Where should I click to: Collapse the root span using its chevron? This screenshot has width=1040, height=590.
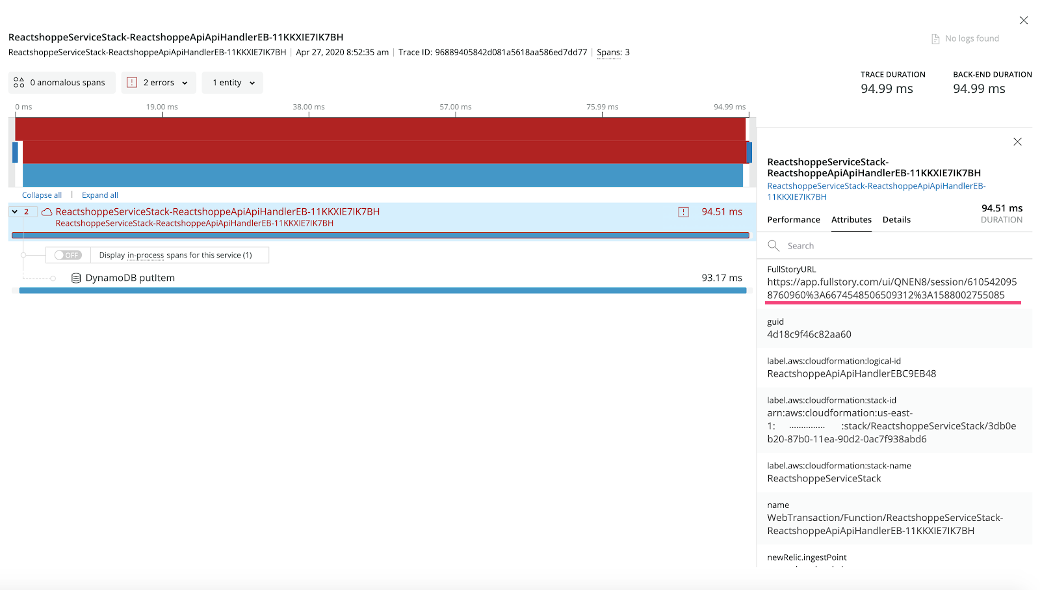pos(15,212)
